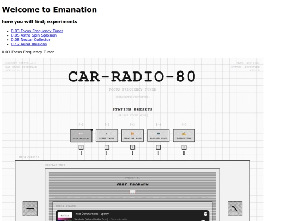Click small square button below Creative Work preset
The width and height of the screenshot is (294, 221).
tap(132, 147)
